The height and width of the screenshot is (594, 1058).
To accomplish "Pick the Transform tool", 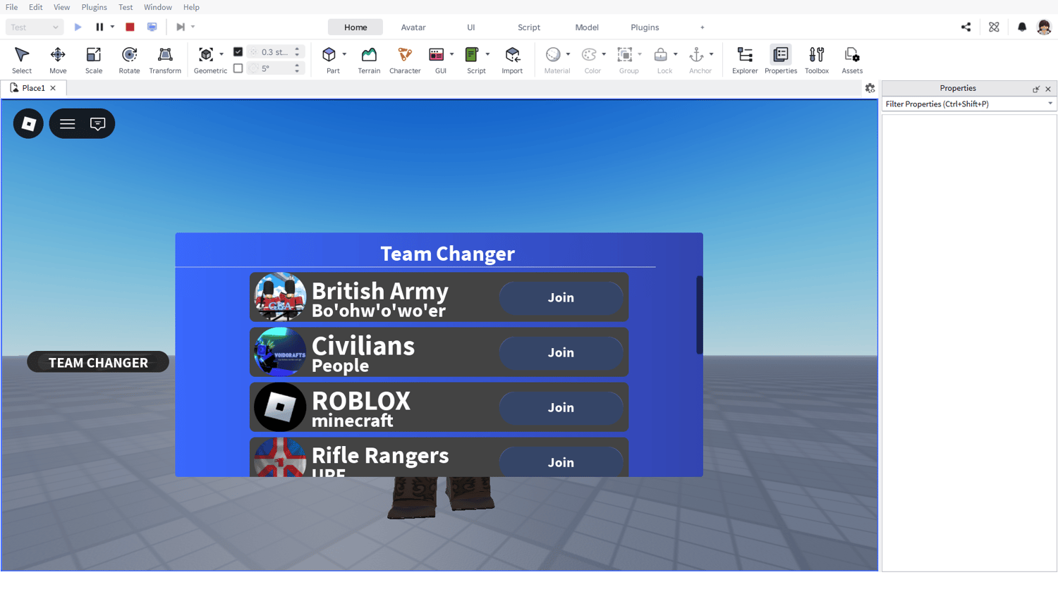I will [165, 60].
